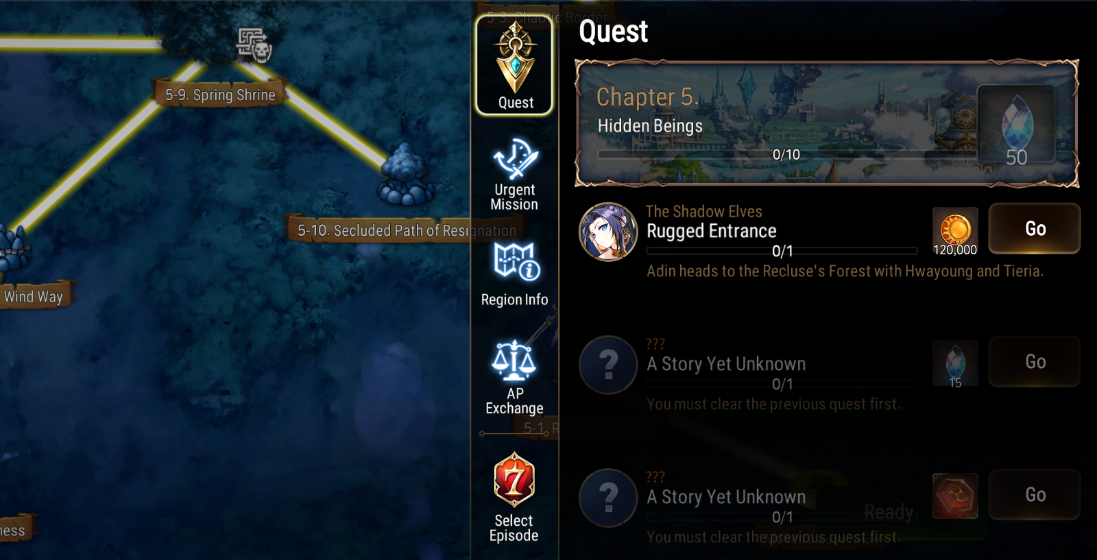The height and width of the screenshot is (560, 1097).
Task: Select 5-9. Spring Shrine stage
Action: click(220, 95)
